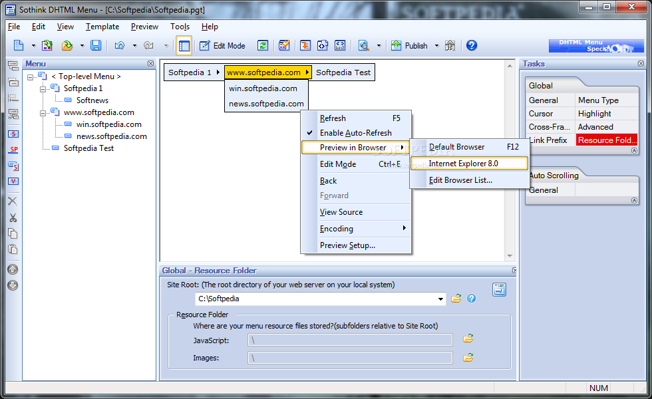The width and height of the screenshot is (652, 399).
Task: Click the New file toolbar icon
Action: click(x=19, y=45)
